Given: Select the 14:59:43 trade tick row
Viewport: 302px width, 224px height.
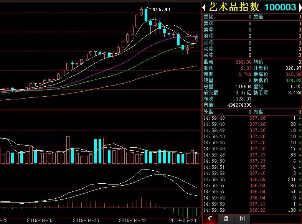Looking at the screenshot, I should click(x=252, y=137).
